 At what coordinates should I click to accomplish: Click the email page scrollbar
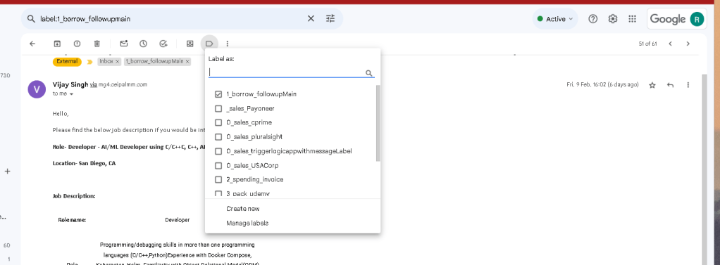[705, 169]
